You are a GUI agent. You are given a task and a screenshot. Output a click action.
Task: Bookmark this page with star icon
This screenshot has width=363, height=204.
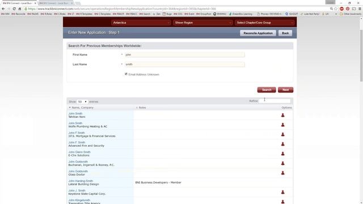(336, 9)
